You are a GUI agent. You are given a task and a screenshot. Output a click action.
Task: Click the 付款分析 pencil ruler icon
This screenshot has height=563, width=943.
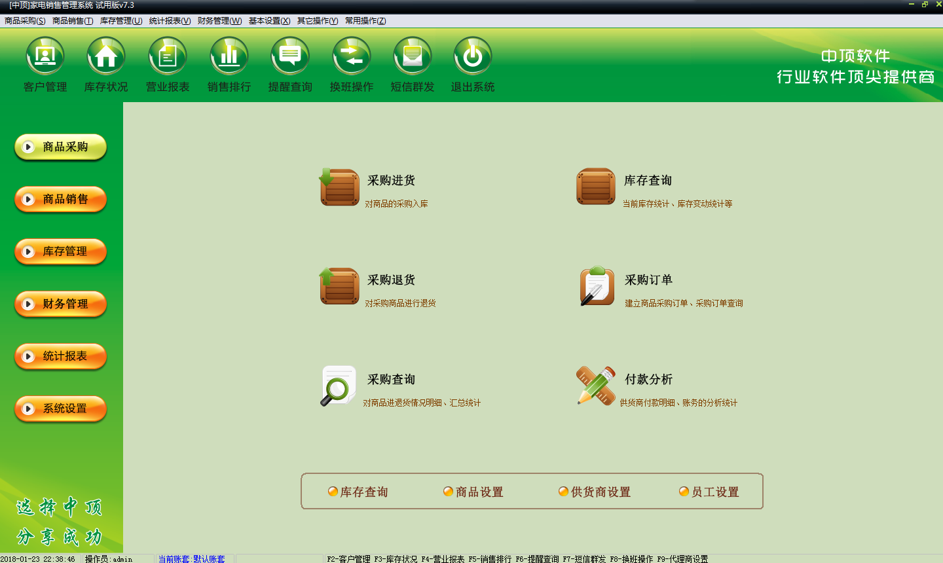(x=596, y=386)
